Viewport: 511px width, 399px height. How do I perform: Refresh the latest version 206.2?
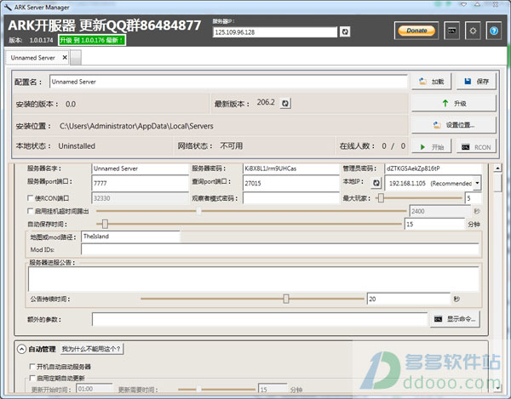[285, 103]
